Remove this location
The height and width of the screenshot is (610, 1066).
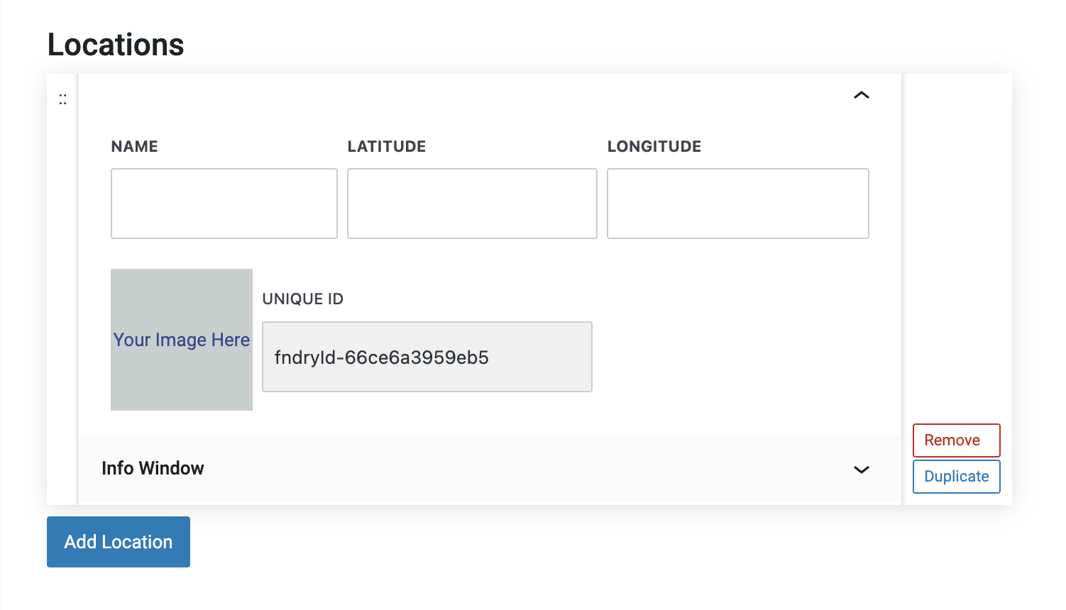(956, 440)
